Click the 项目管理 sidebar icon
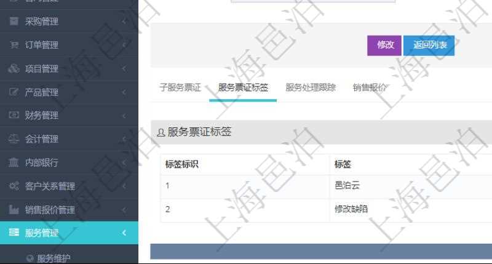 (x=14, y=68)
